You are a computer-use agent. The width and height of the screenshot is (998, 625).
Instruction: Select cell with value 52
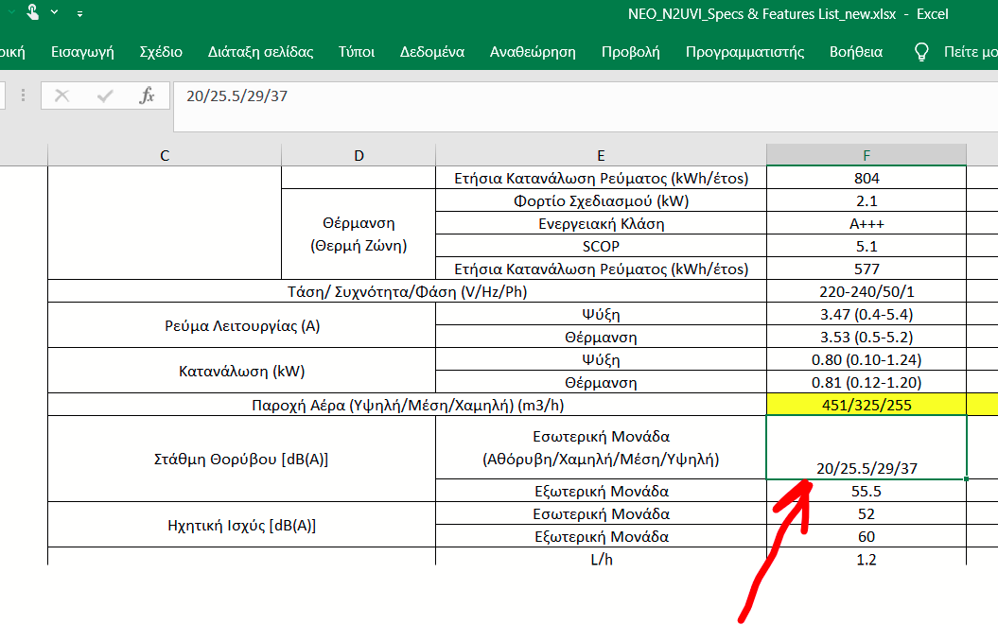tap(867, 513)
